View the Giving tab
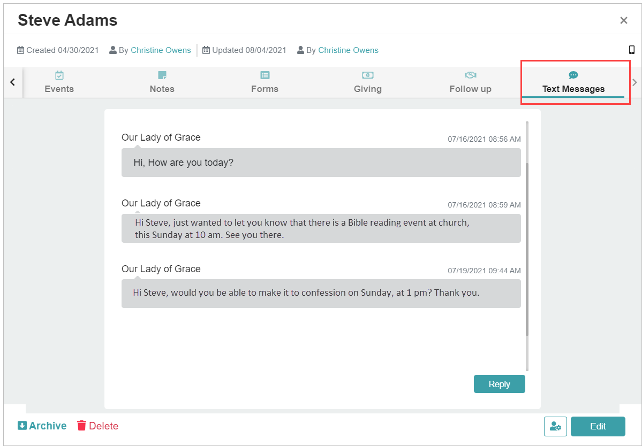Viewport: 642px width, 446px height. 368,82
